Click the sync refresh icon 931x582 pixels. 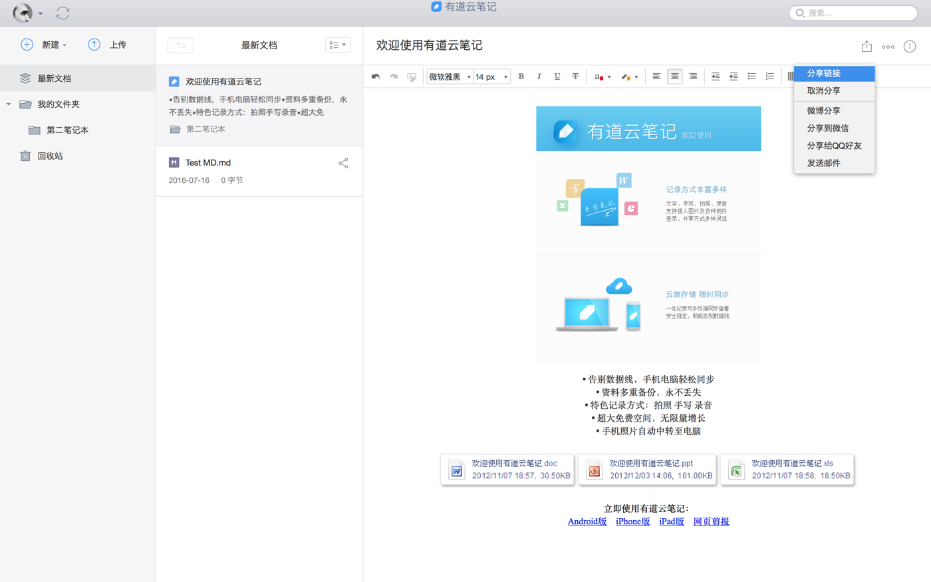click(x=63, y=13)
